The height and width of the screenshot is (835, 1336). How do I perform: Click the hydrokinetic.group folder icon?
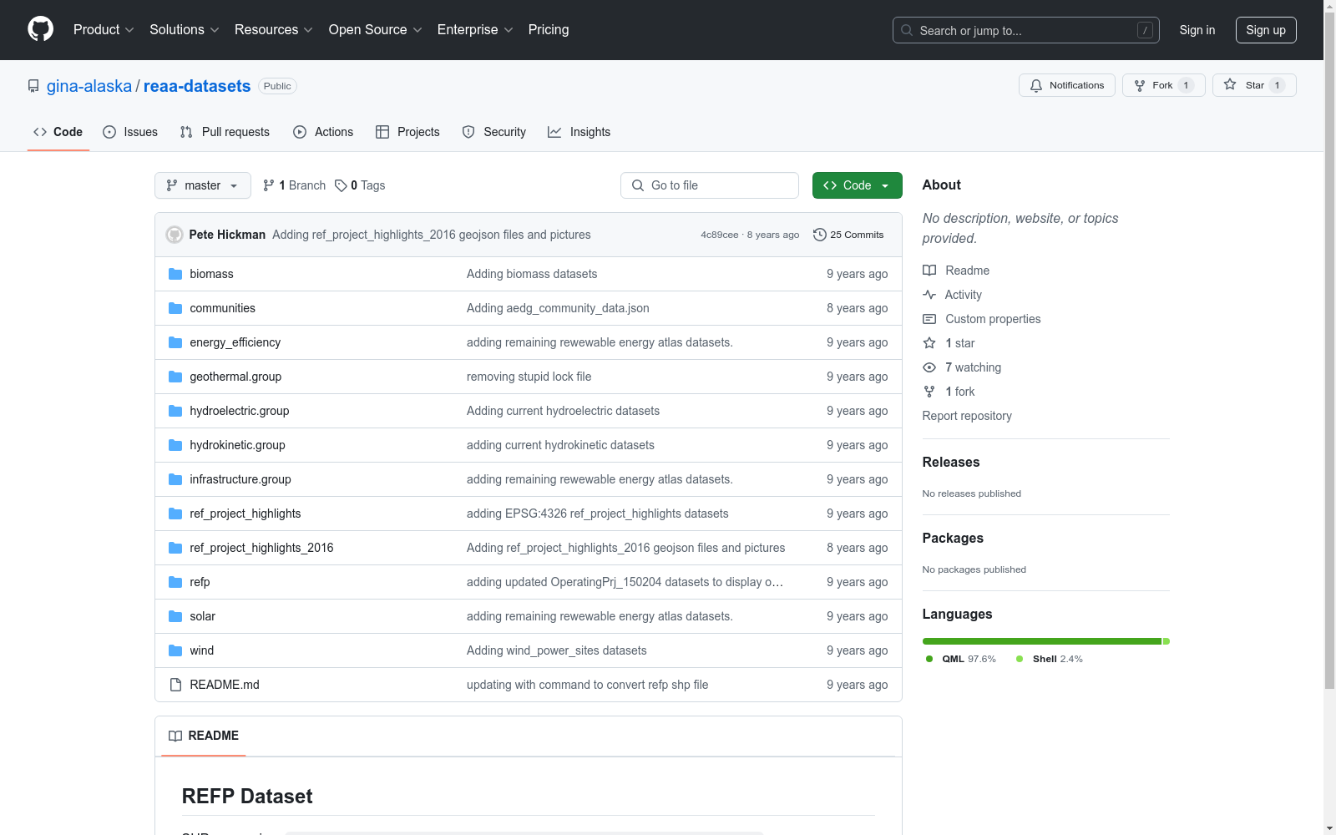tap(175, 445)
